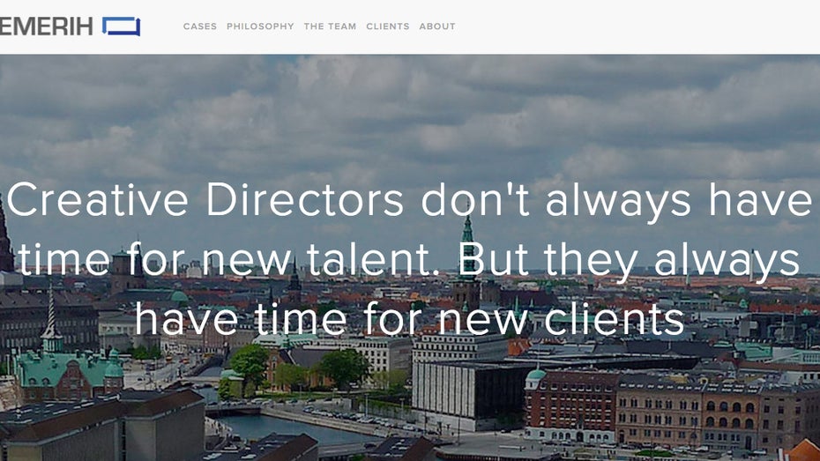Go to the Philosophy page
The image size is (820, 461).
260,26
